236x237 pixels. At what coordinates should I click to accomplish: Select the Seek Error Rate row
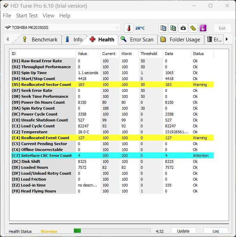[112, 90]
